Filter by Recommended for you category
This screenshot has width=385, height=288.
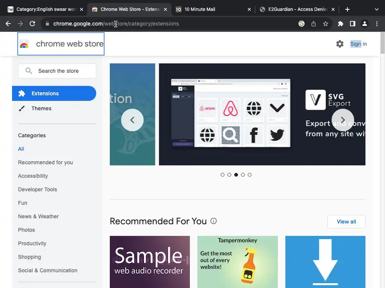[45, 162]
